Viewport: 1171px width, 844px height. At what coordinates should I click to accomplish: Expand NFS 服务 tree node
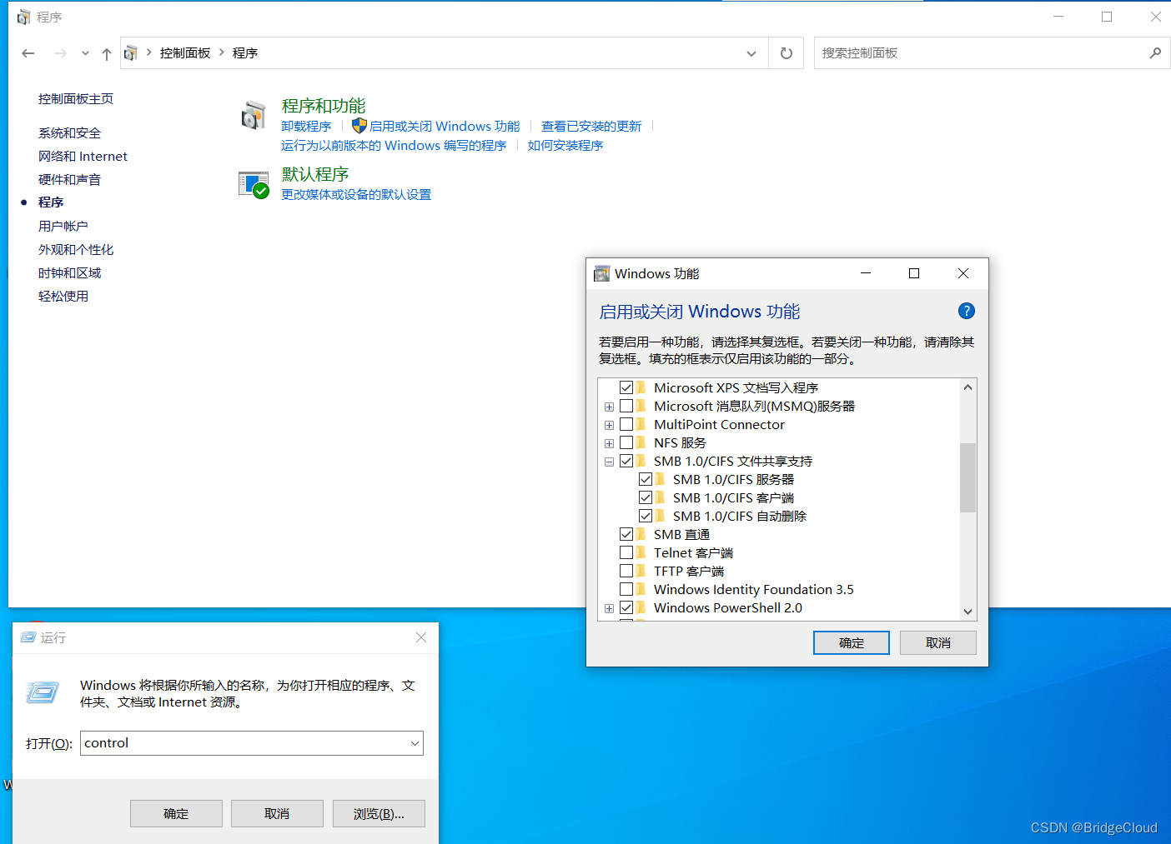[x=609, y=443]
